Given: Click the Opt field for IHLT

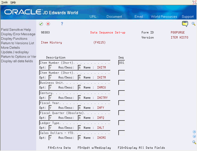Looking at the screenshot, I should coord(50,128).
